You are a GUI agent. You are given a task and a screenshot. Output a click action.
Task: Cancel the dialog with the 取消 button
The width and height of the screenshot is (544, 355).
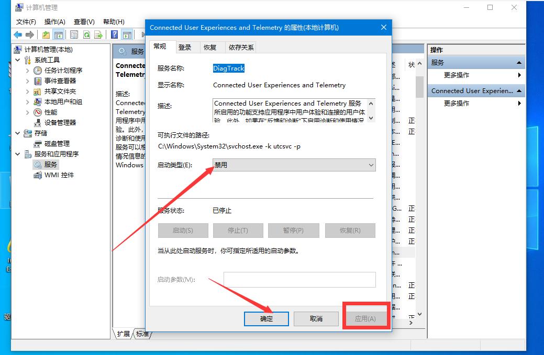316,319
